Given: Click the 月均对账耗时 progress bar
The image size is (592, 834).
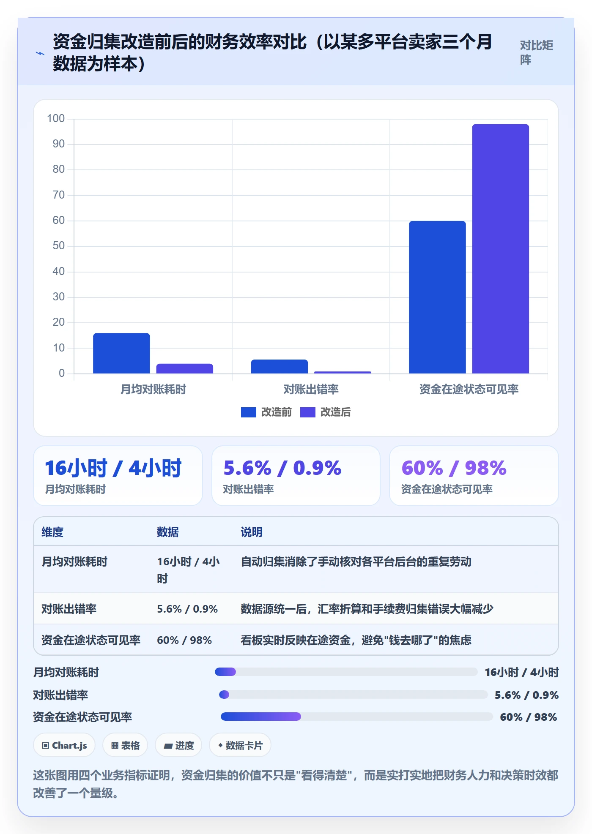Looking at the screenshot, I should click(x=346, y=672).
